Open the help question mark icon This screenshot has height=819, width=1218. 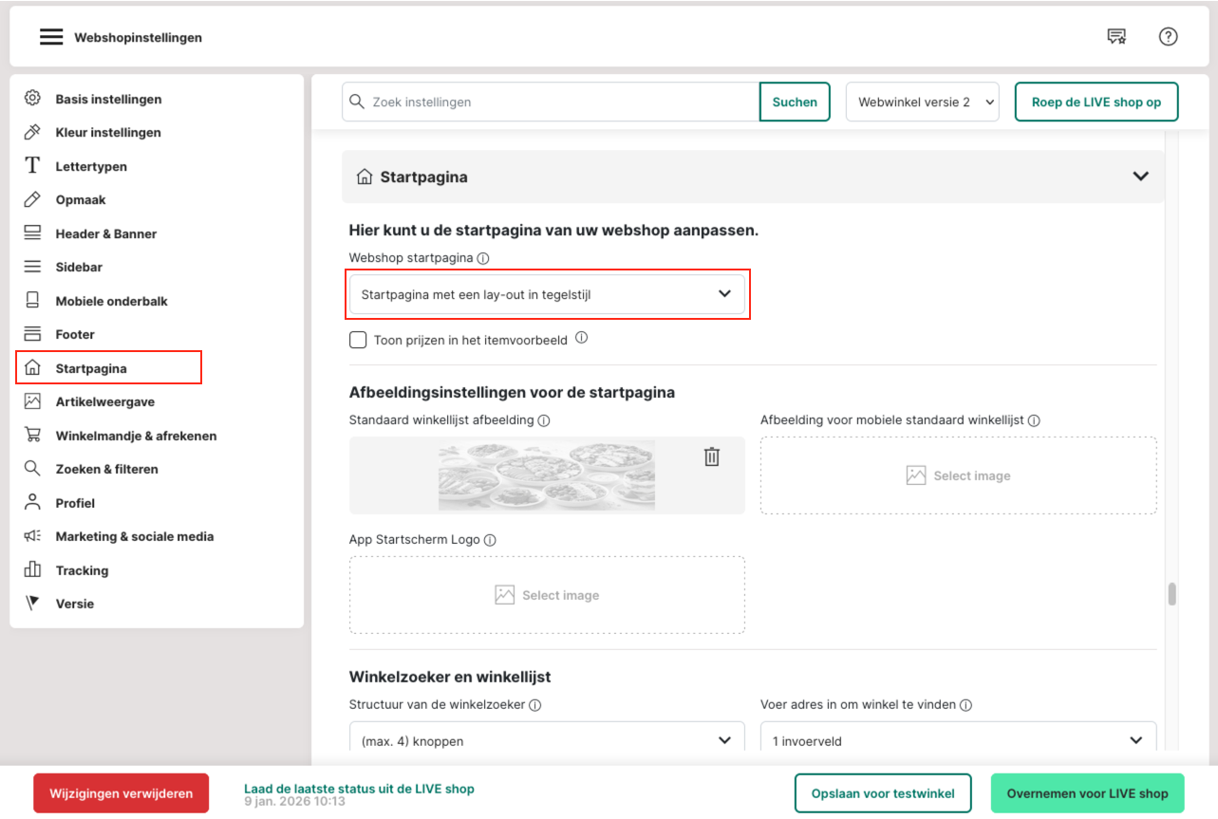pos(1168,37)
